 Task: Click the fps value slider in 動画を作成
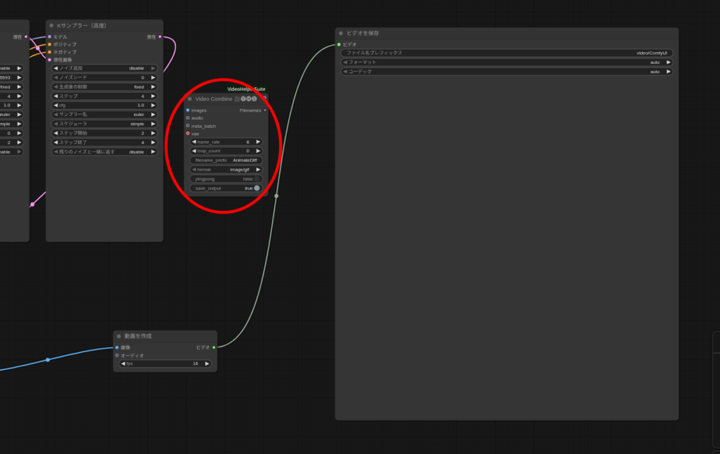(165, 363)
